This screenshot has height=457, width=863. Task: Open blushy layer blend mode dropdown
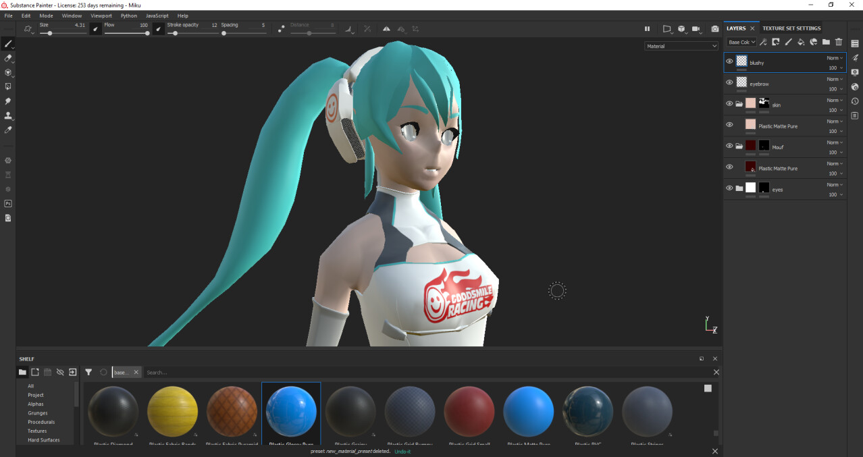(x=835, y=58)
